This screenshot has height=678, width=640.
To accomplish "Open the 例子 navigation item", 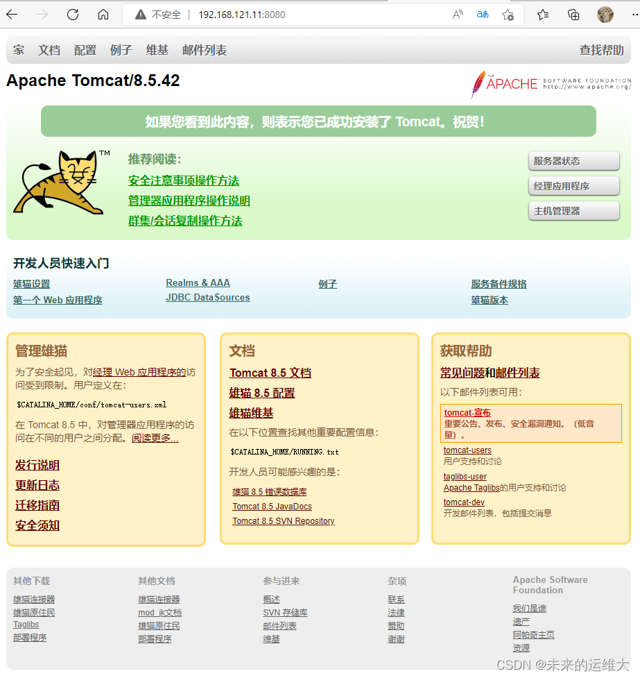I will point(121,50).
